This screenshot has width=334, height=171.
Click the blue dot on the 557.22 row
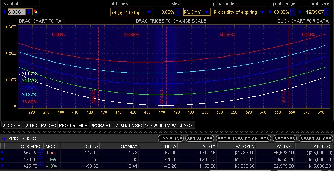pyautogui.click(x=2, y=153)
